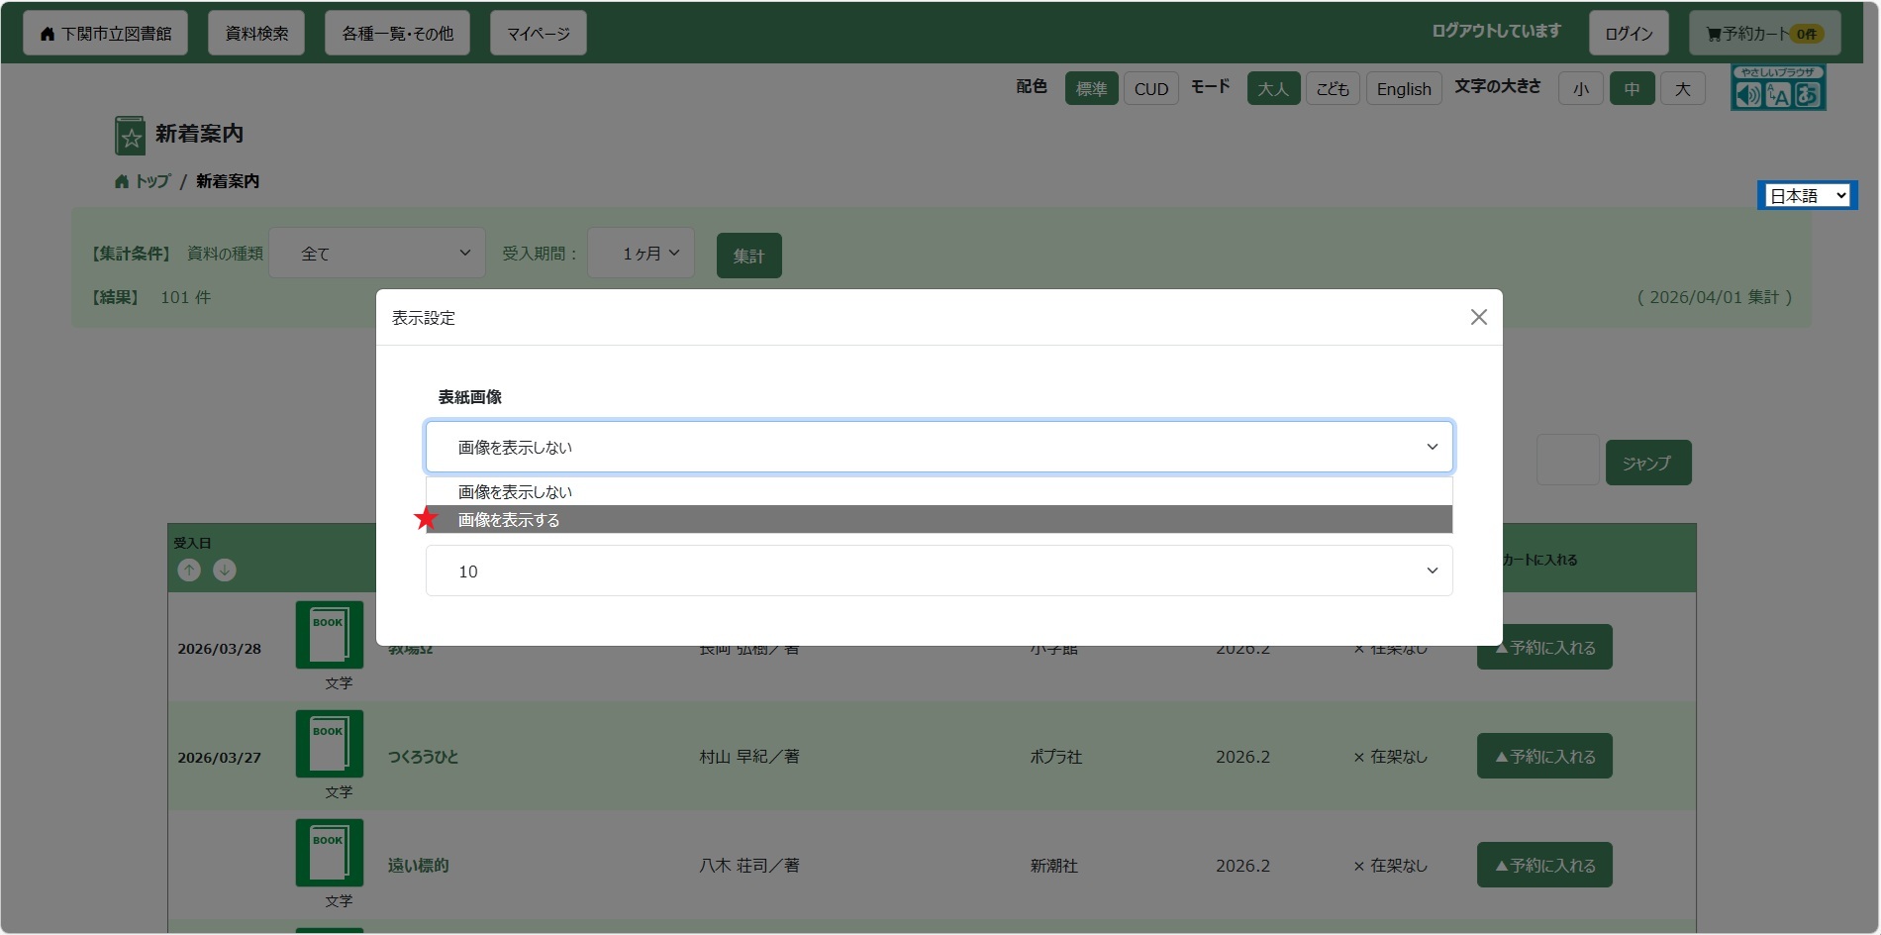This screenshot has width=1881, height=935.
Task: Open the results-per-page dropdown showing 10
Action: click(x=939, y=571)
